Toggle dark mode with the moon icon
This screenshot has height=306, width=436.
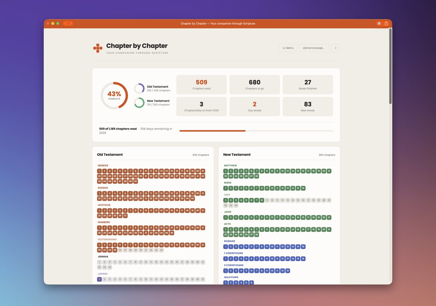point(336,48)
